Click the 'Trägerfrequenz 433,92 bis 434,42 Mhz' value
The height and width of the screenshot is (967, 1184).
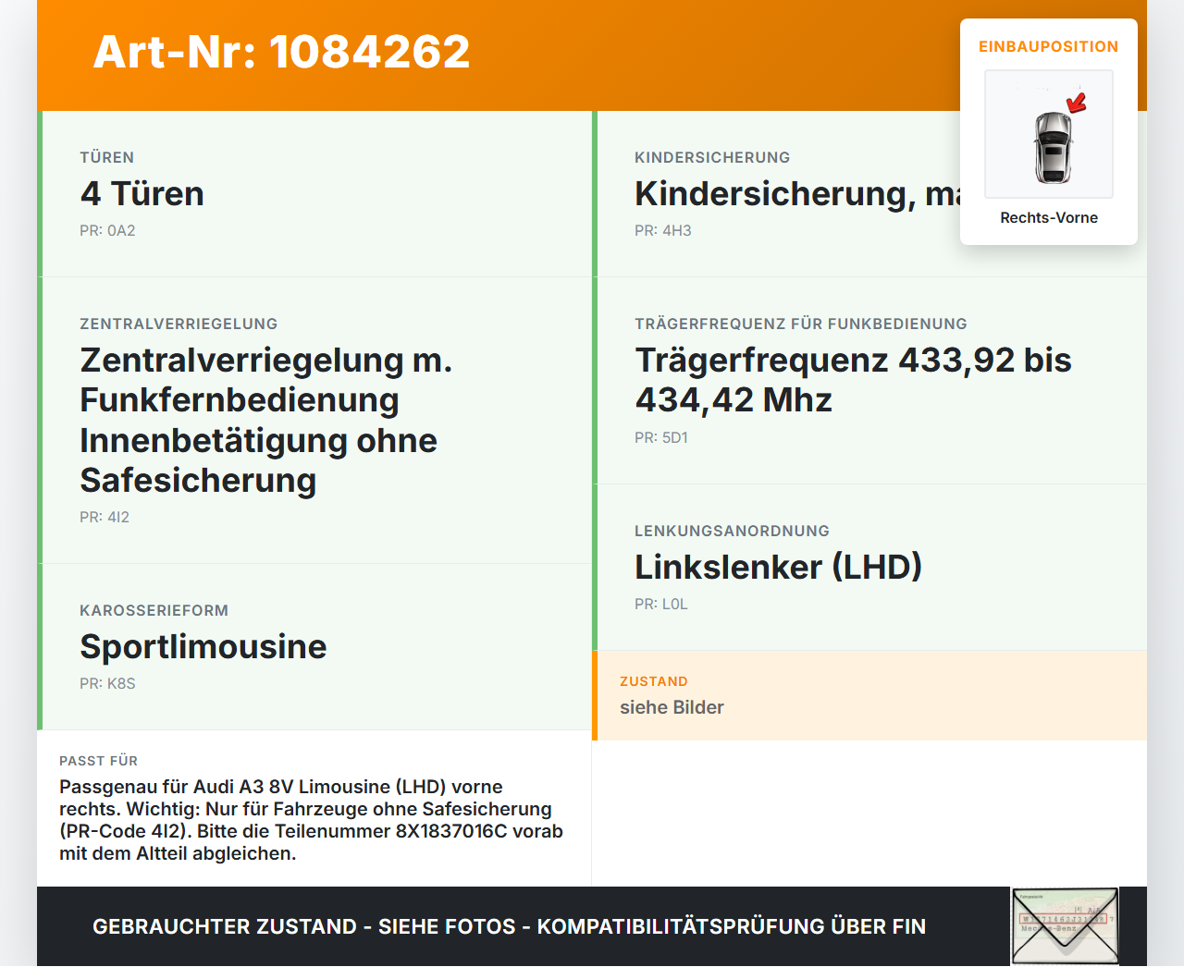click(x=853, y=379)
